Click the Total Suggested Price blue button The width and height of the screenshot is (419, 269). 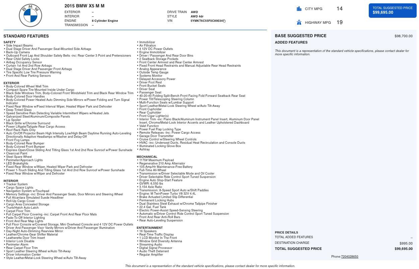(x=393, y=10)
